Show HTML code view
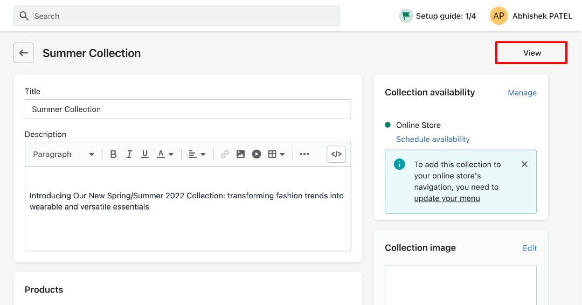The image size is (582, 305). point(336,154)
